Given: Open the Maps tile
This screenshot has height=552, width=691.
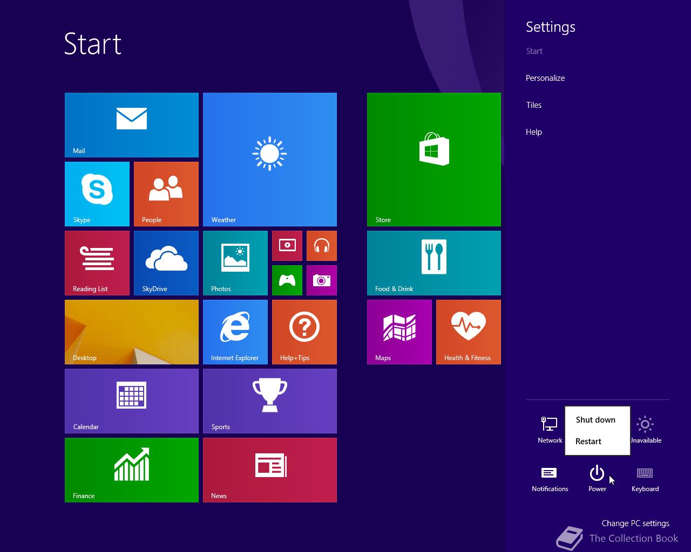Looking at the screenshot, I should point(399,332).
